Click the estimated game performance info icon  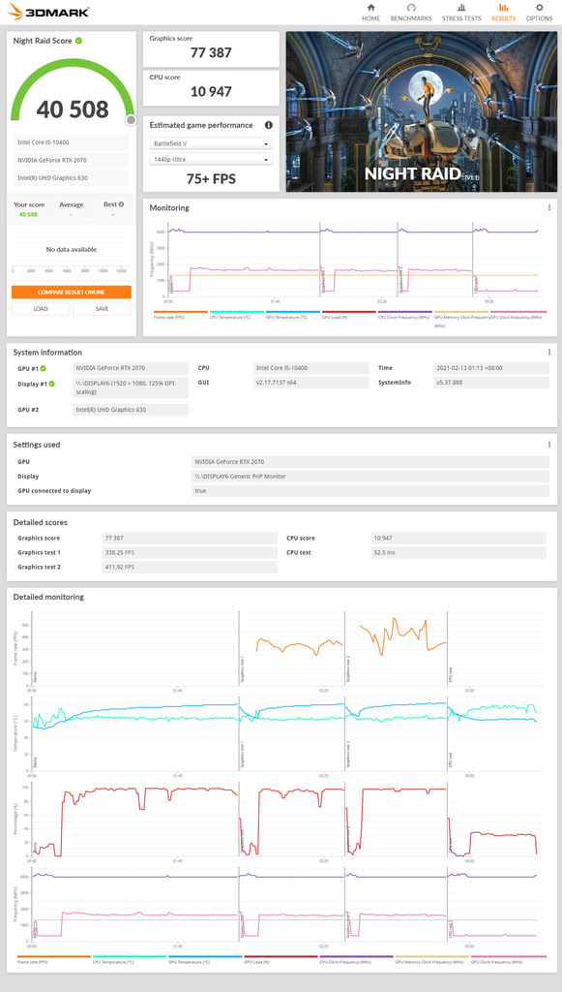pos(268,125)
